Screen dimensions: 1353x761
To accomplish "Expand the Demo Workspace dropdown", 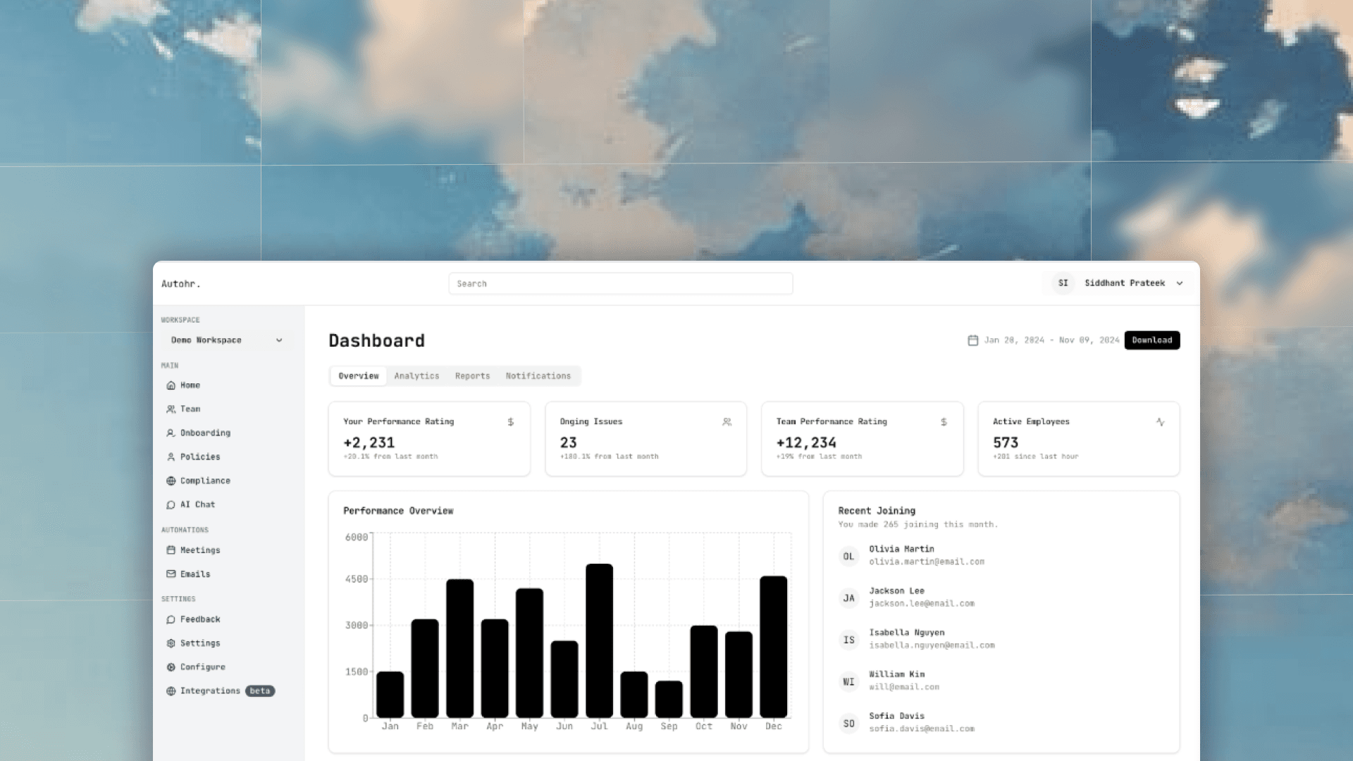I will 226,340.
